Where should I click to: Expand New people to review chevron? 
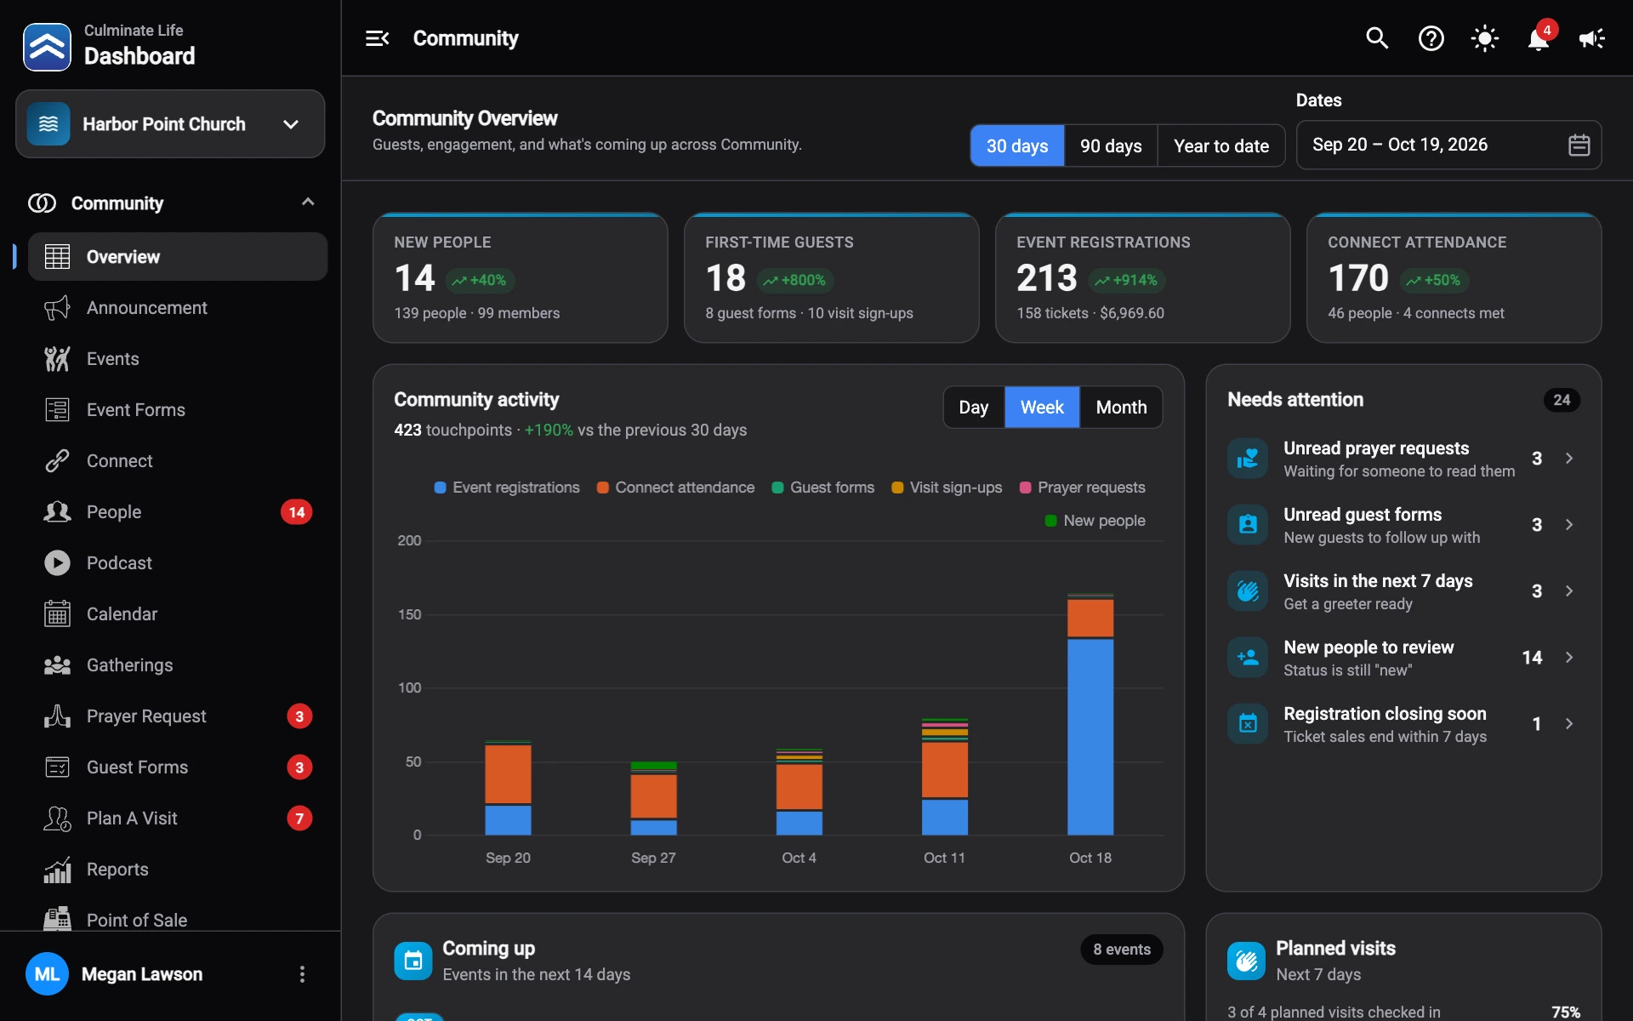coord(1569,658)
